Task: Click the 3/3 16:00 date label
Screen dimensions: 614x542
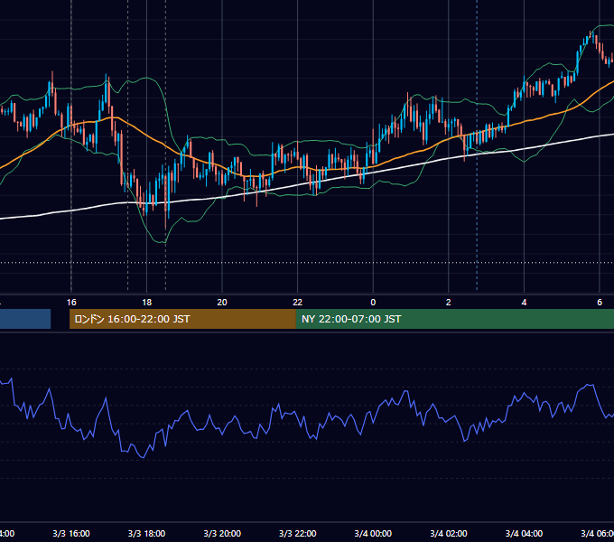Action: (x=71, y=533)
